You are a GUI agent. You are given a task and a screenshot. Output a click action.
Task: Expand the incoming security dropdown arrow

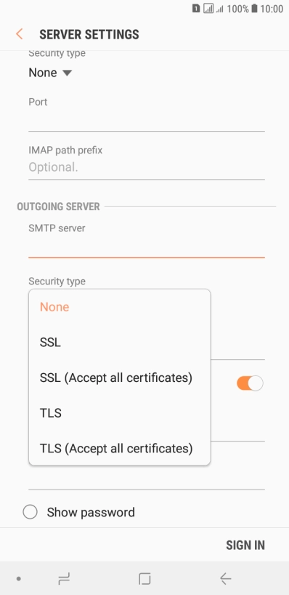[67, 73]
